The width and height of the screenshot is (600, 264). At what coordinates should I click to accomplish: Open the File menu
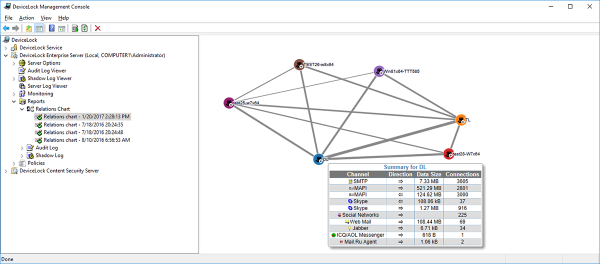(x=8, y=18)
